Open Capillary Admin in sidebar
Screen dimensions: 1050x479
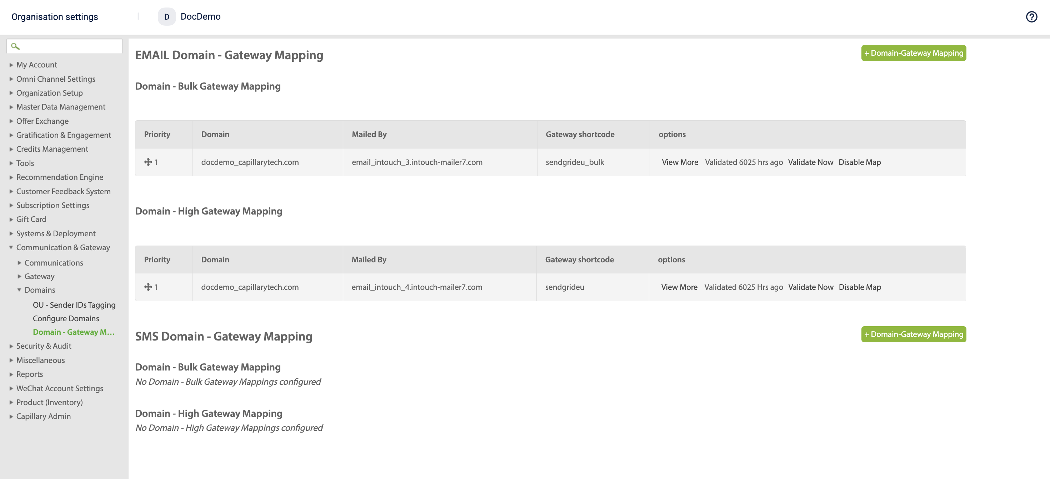[x=43, y=416]
